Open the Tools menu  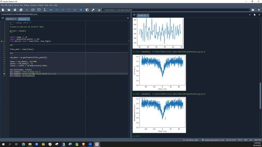click(46, 5)
